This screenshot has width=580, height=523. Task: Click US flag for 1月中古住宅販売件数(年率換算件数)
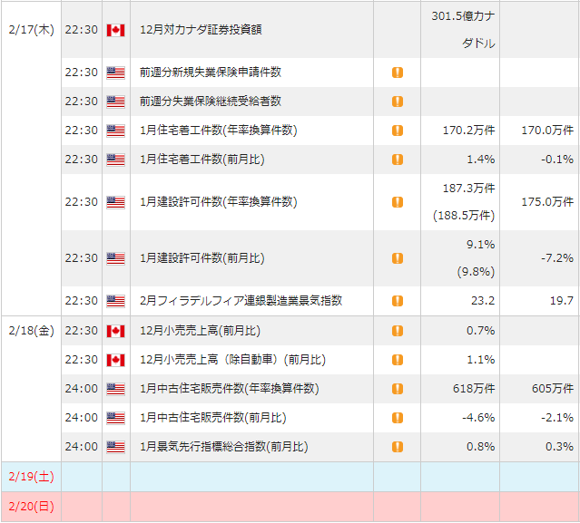[x=116, y=389]
